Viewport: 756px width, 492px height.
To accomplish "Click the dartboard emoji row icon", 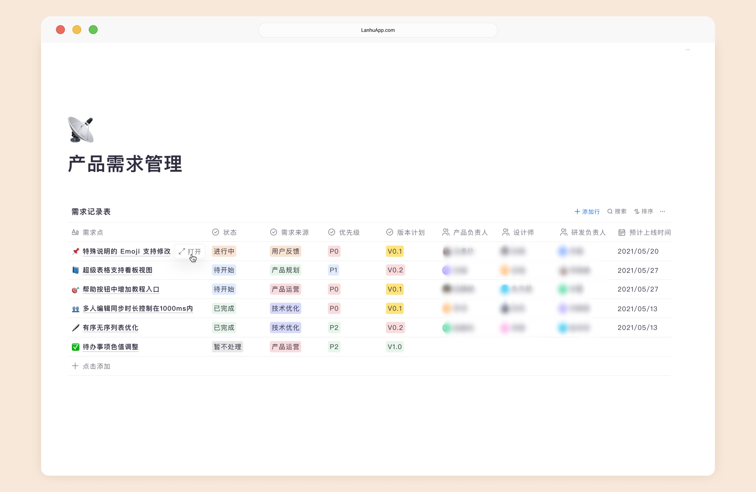I will click(75, 289).
